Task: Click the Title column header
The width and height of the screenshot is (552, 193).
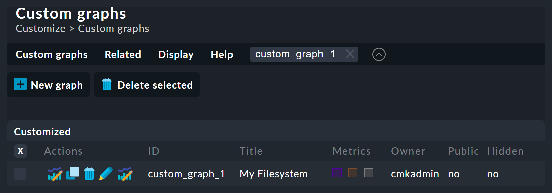Action: [251, 151]
